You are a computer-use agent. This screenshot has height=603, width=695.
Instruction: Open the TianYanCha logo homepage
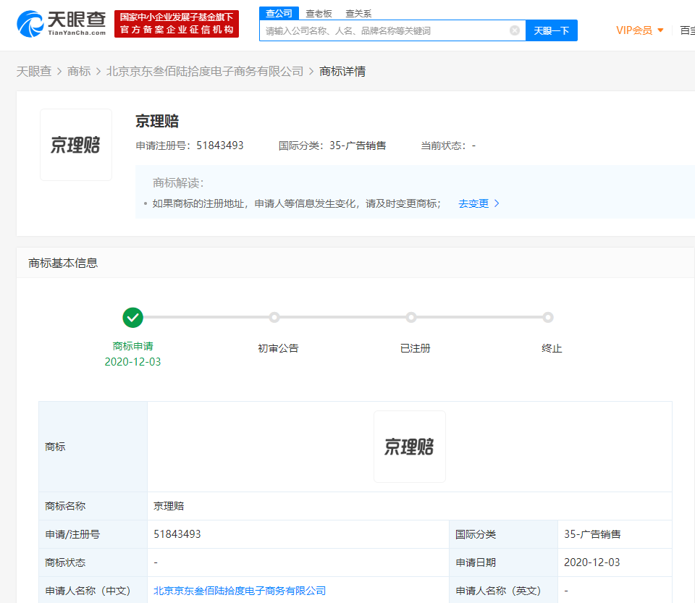pos(61,24)
